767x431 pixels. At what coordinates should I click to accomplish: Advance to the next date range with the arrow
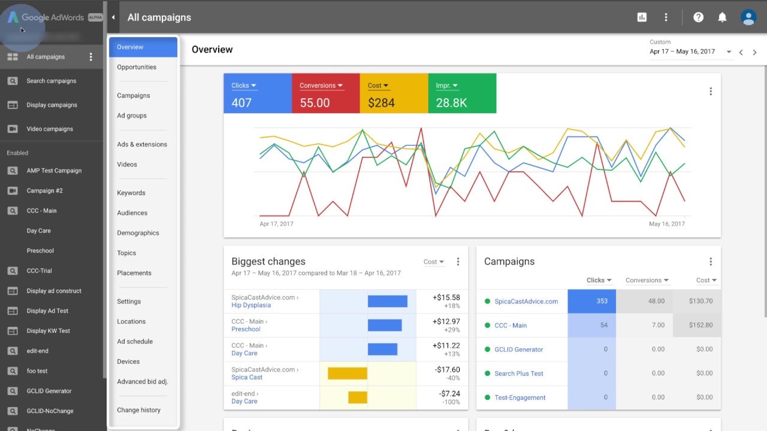click(x=754, y=52)
